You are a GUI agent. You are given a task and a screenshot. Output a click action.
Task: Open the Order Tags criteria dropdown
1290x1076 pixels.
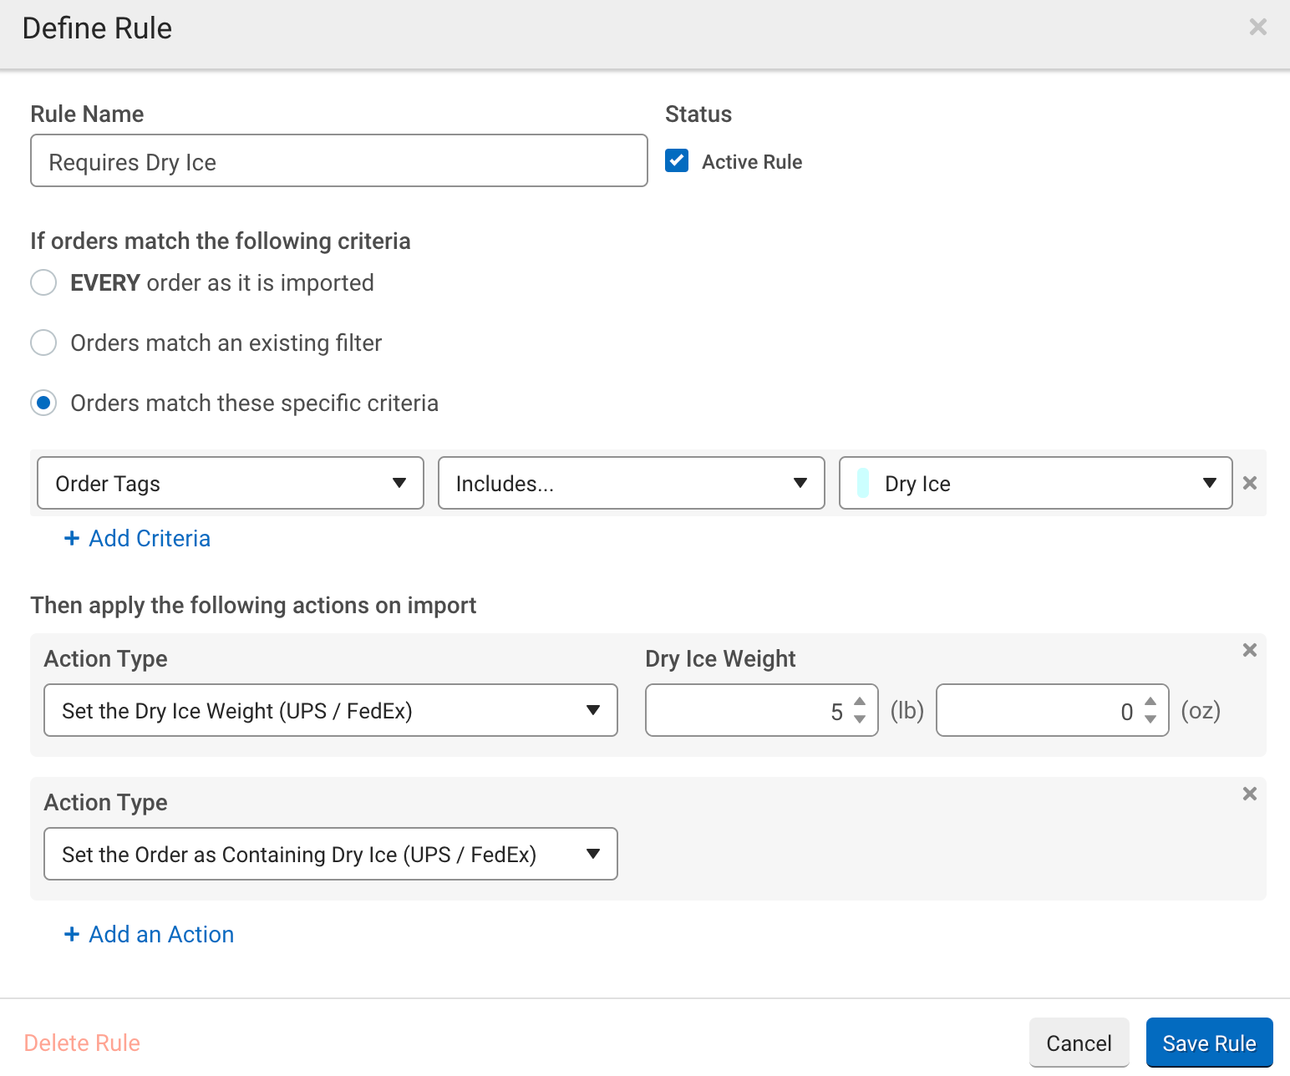[231, 483]
